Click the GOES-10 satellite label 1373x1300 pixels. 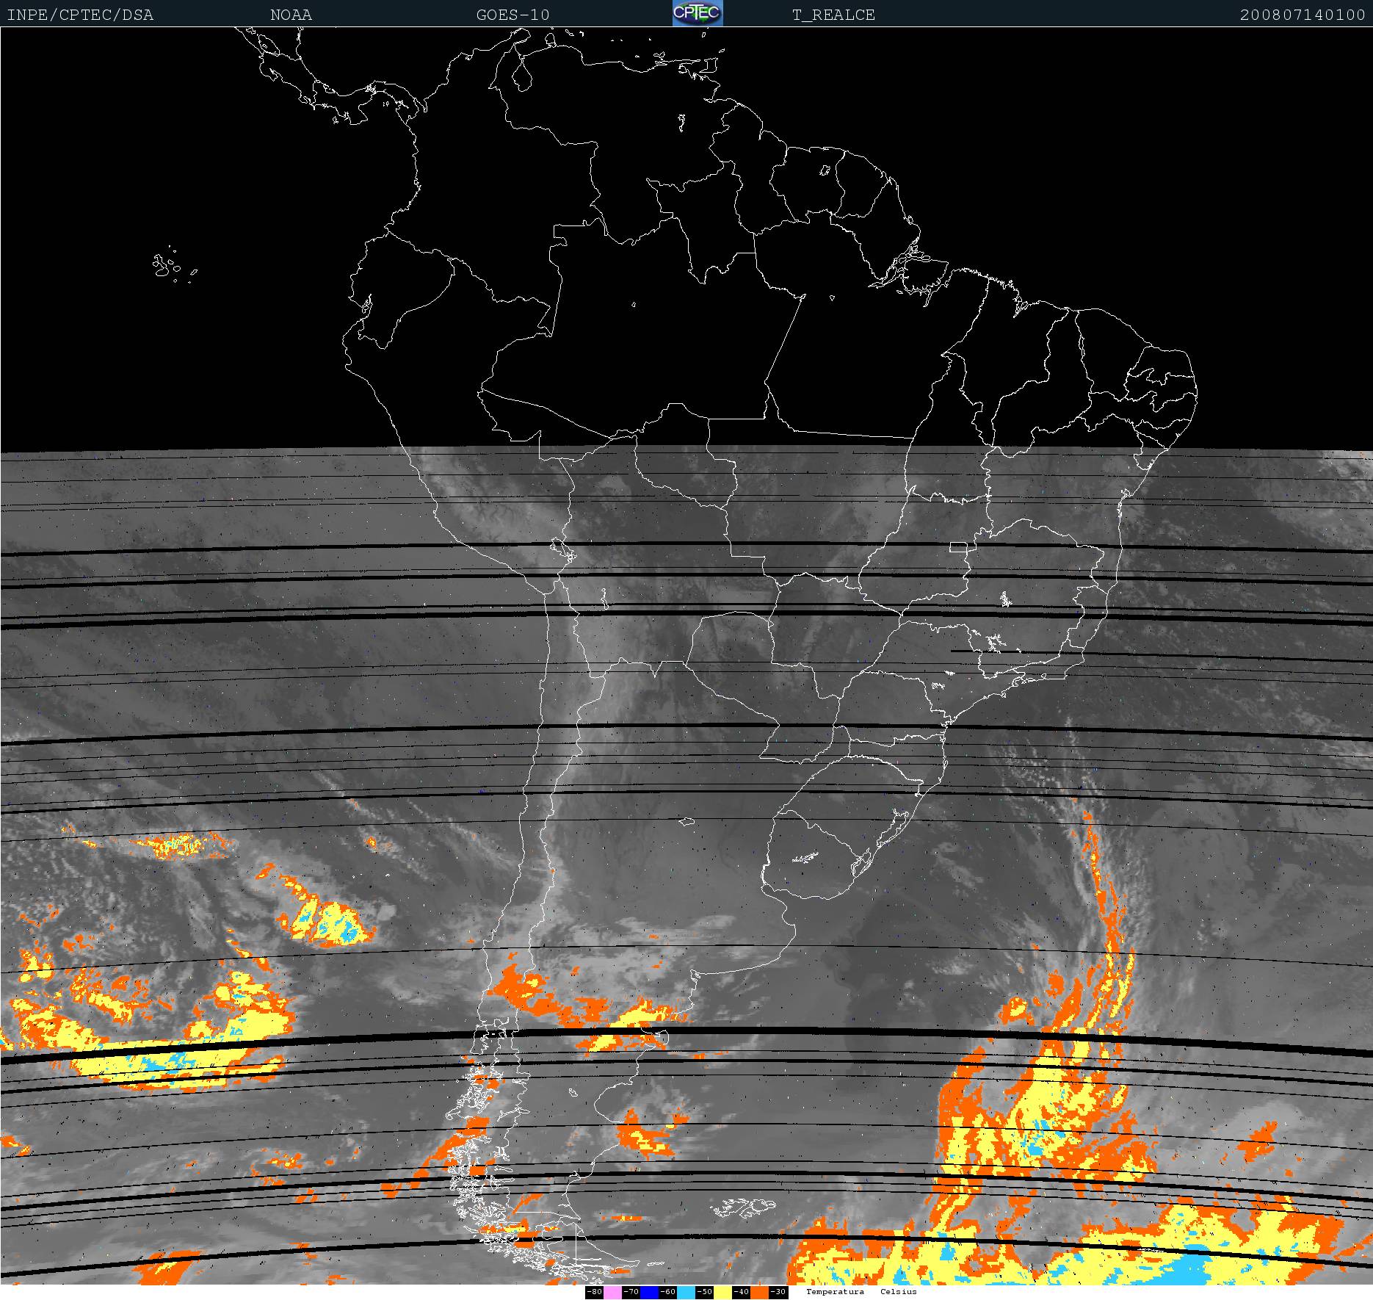512,15
